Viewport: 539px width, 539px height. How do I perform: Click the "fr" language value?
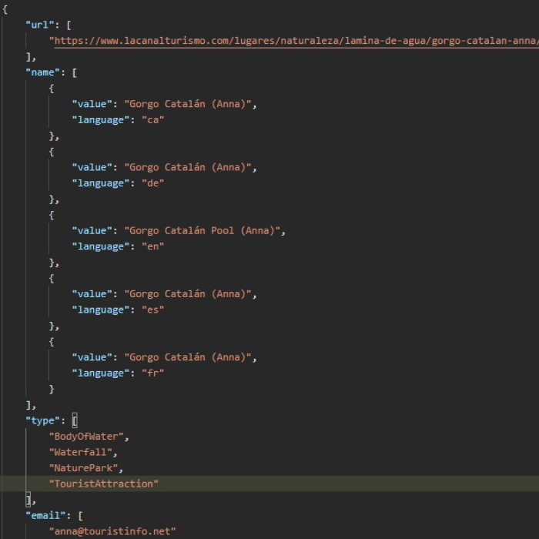click(153, 373)
